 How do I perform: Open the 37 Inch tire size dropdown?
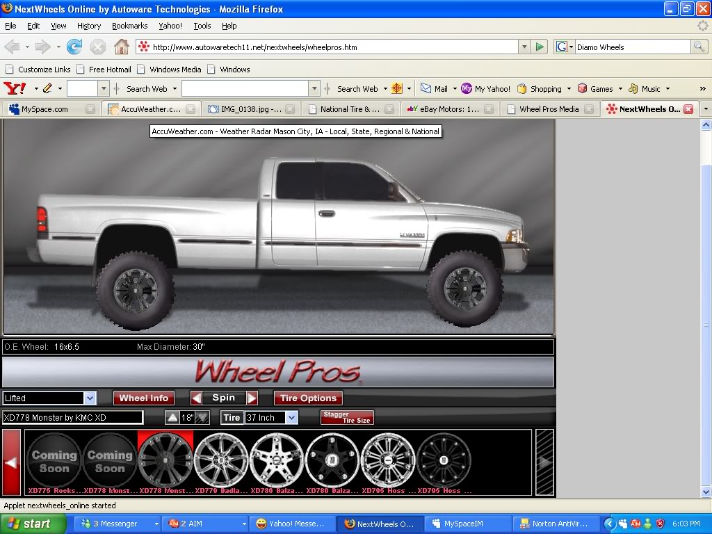tap(291, 417)
